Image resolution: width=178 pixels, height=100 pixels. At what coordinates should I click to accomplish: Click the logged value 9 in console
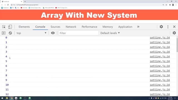click(6, 80)
